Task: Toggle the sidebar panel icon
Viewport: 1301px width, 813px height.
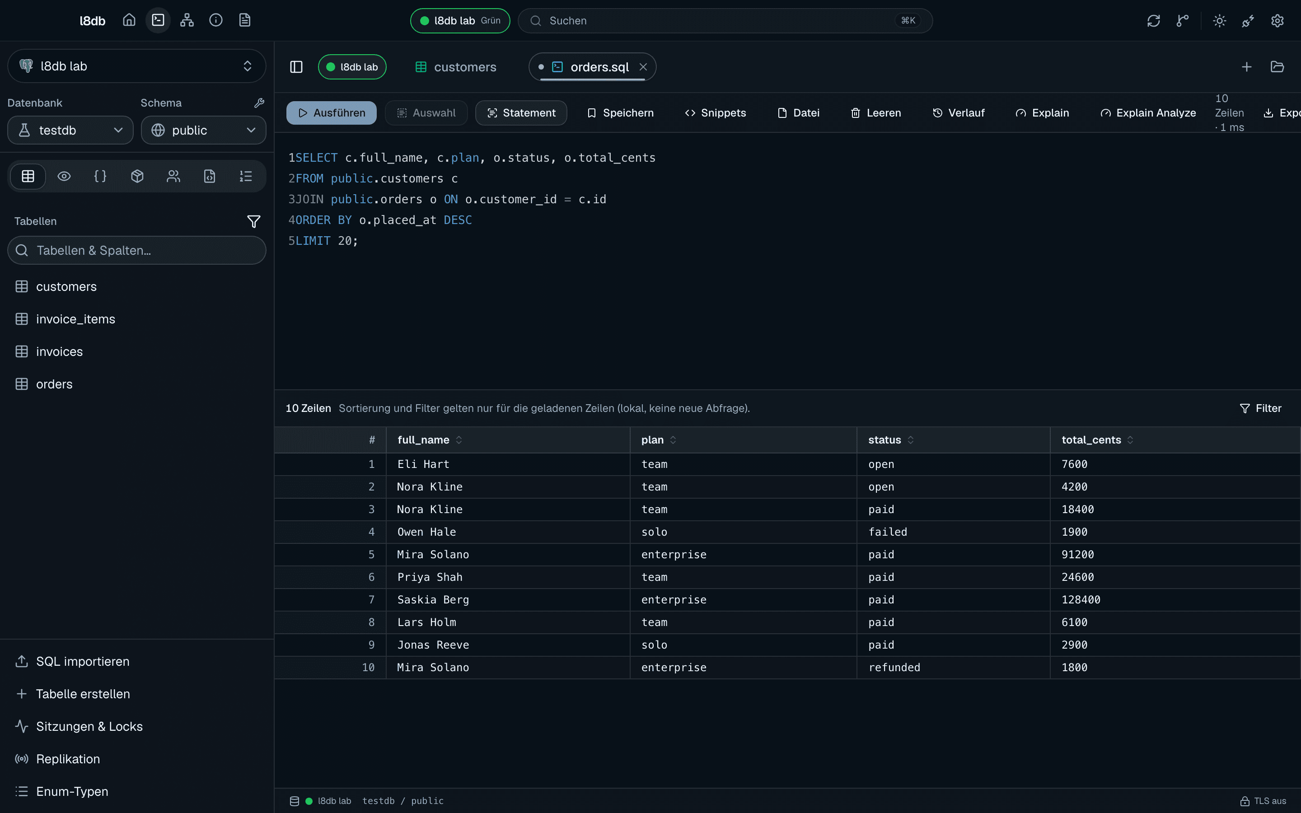Action: click(296, 67)
